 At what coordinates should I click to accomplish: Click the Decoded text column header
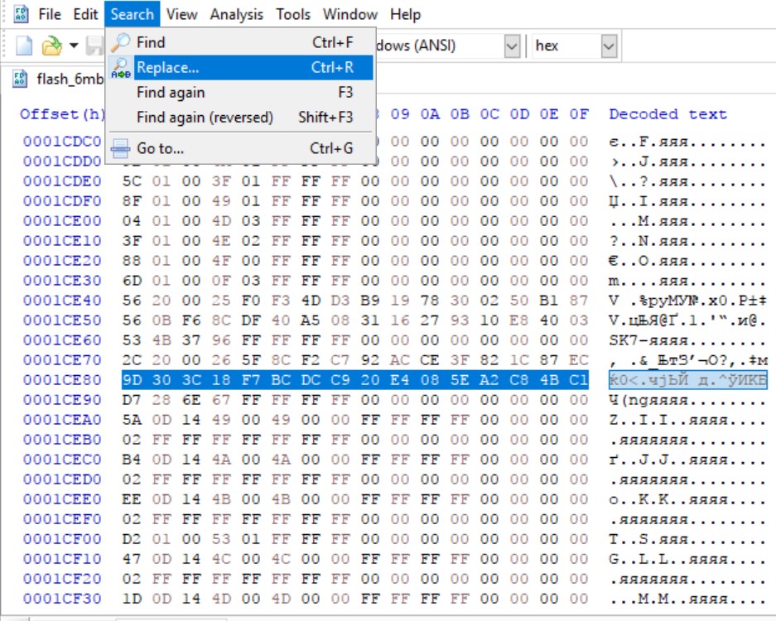click(x=668, y=114)
